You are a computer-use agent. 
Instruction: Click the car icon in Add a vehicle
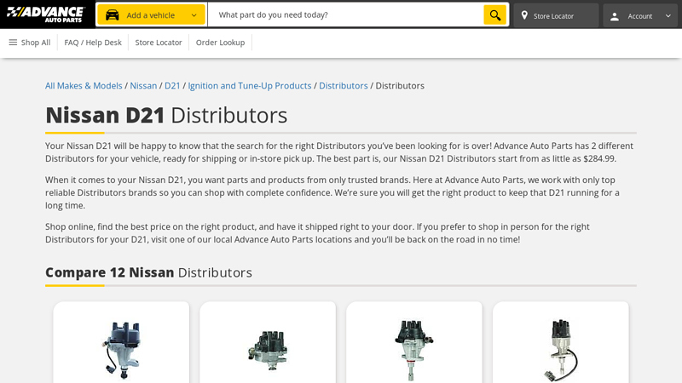click(x=113, y=15)
